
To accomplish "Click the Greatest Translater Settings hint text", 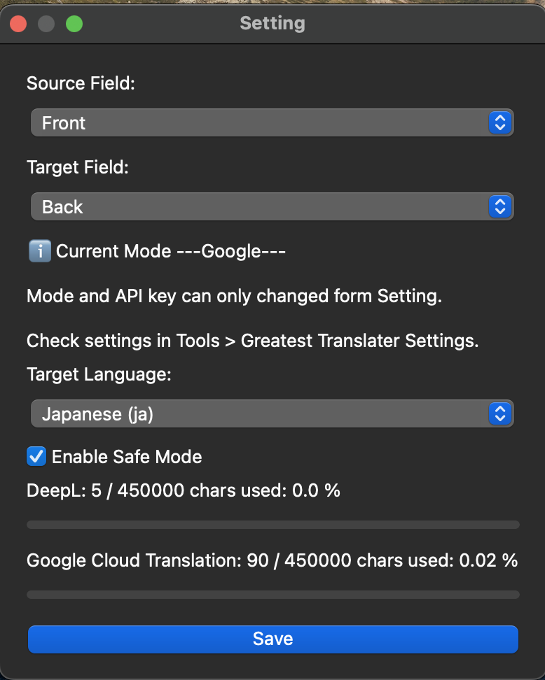I will click(x=252, y=341).
